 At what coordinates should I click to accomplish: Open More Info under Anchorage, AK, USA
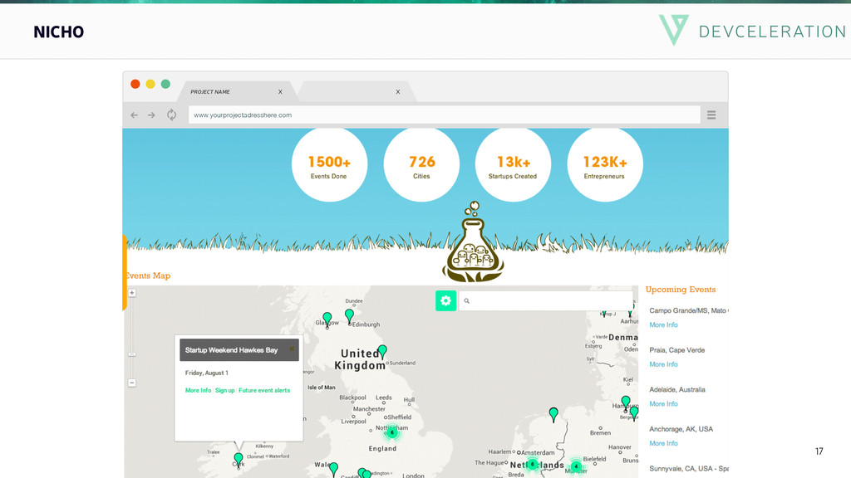coord(663,443)
